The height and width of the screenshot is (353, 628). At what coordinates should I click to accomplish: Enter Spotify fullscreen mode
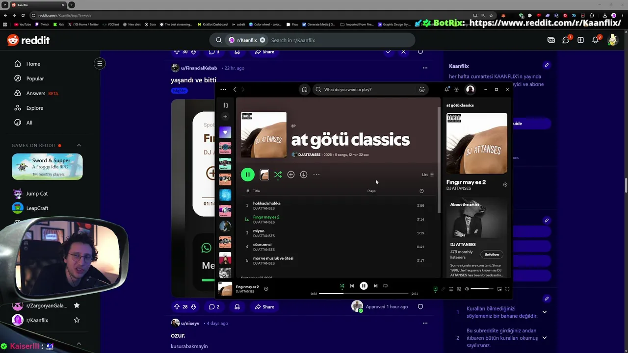coord(507,289)
